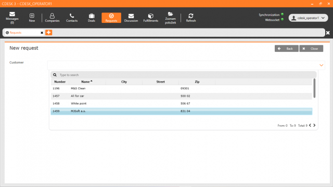Go to previous page of customers
This screenshot has height=187, width=333.
point(310,125)
